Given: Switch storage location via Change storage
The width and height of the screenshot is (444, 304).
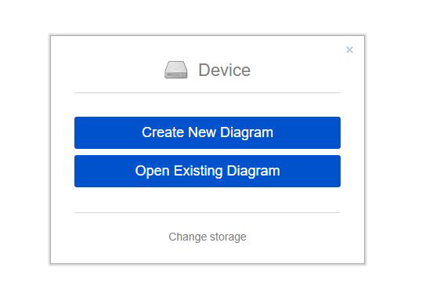Looking at the screenshot, I should click(x=208, y=237).
